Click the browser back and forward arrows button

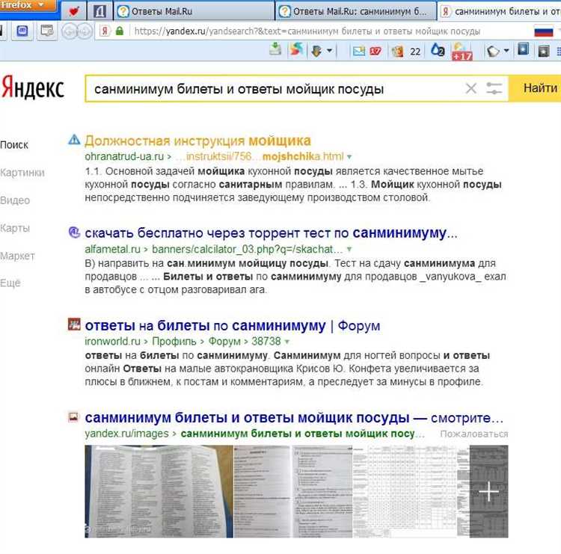(x=77, y=31)
